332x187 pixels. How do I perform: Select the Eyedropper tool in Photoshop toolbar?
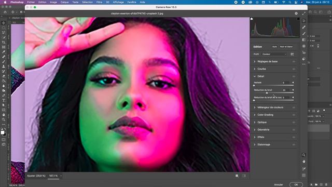(4, 52)
